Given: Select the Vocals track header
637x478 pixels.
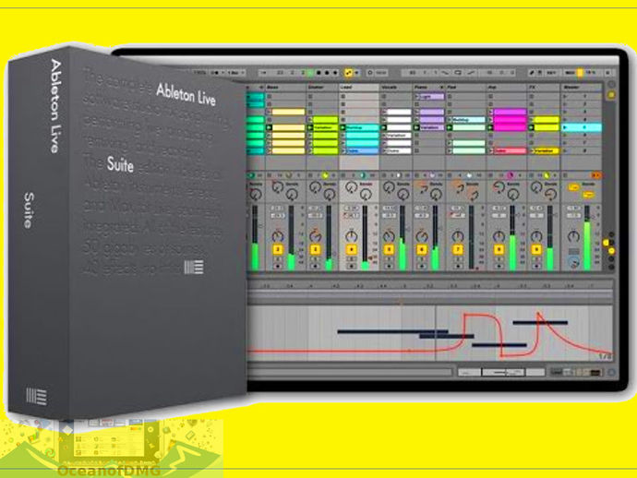Looking at the screenshot, I should pos(396,88).
